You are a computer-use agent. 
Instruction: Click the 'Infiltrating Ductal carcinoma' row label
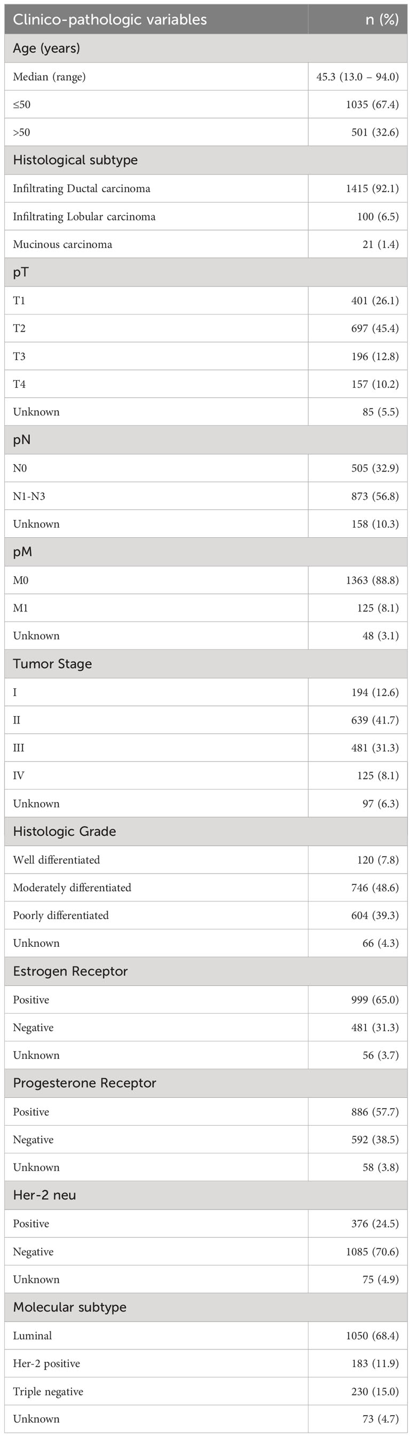[82, 189]
